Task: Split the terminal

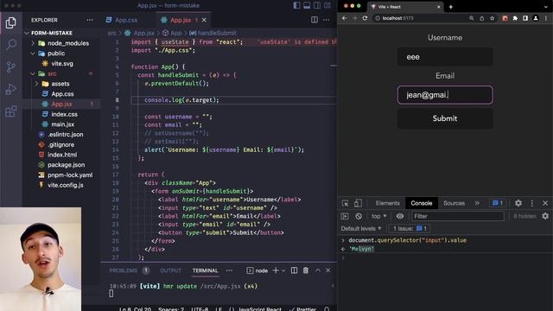Action: tap(294, 270)
